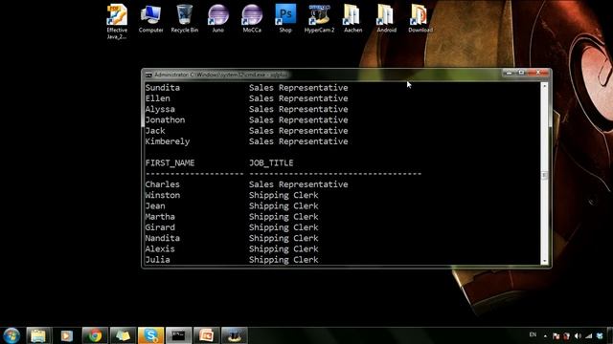This screenshot has width=613, height=344.
Task: Click the name Julia
Action: tap(157, 260)
